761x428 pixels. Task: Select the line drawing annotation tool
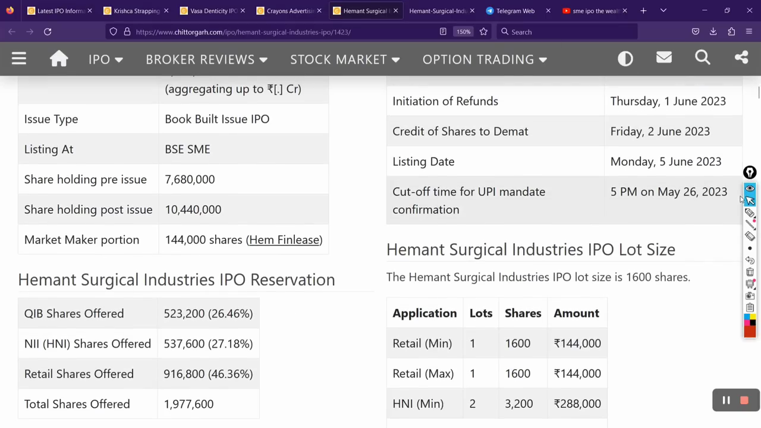pyautogui.click(x=750, y=225)
